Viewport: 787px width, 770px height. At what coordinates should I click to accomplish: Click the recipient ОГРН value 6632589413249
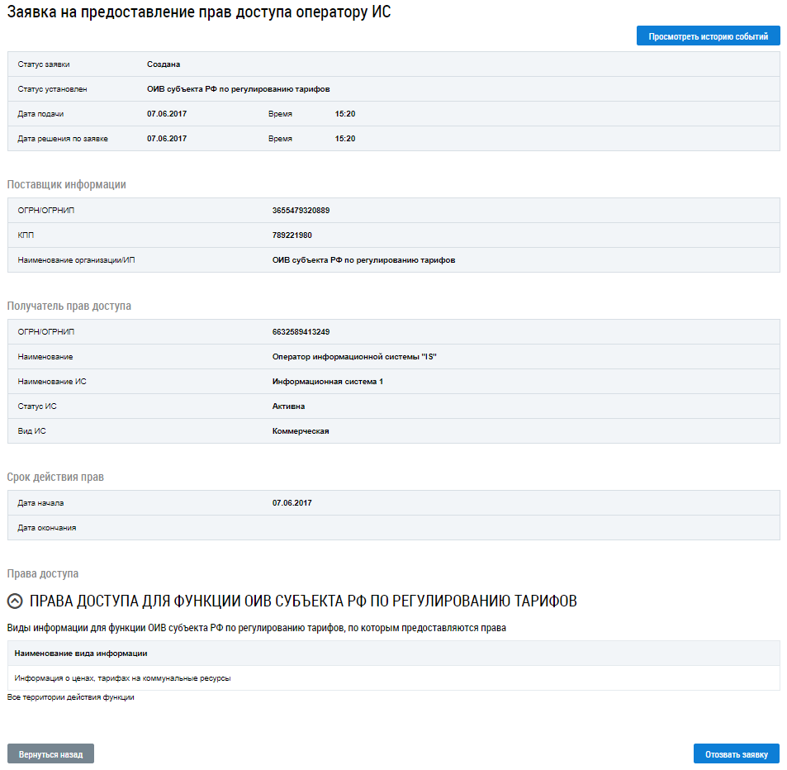point(301,332)
